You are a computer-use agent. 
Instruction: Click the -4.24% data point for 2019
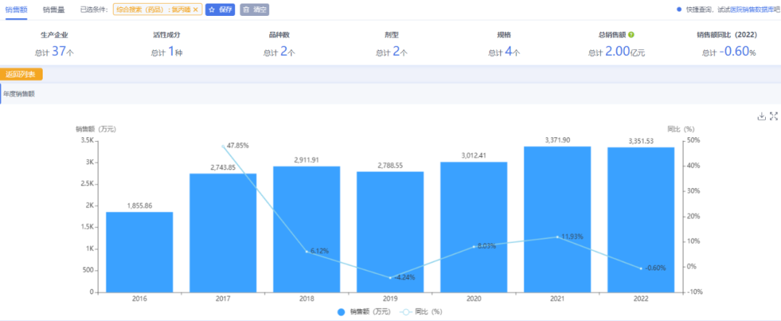click(390, 278)
